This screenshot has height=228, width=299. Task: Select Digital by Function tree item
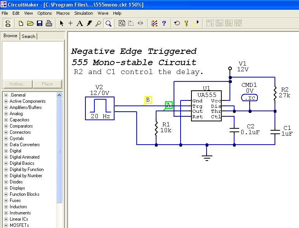click(27, 169)
